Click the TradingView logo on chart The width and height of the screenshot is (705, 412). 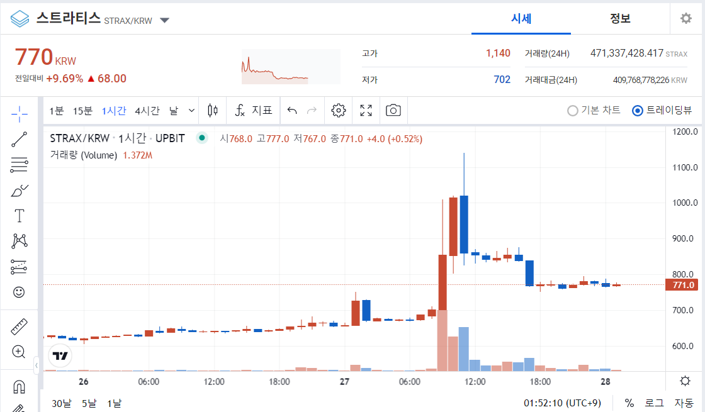60,356
